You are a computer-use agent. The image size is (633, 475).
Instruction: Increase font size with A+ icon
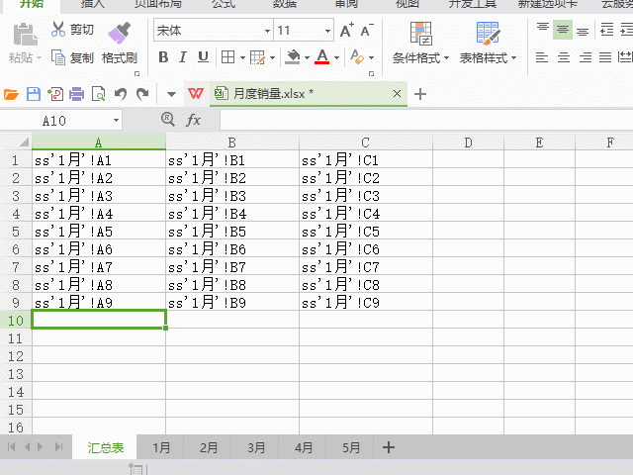click(x=347, y=31)
